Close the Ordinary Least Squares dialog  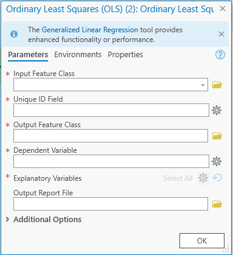coord(223,9)
